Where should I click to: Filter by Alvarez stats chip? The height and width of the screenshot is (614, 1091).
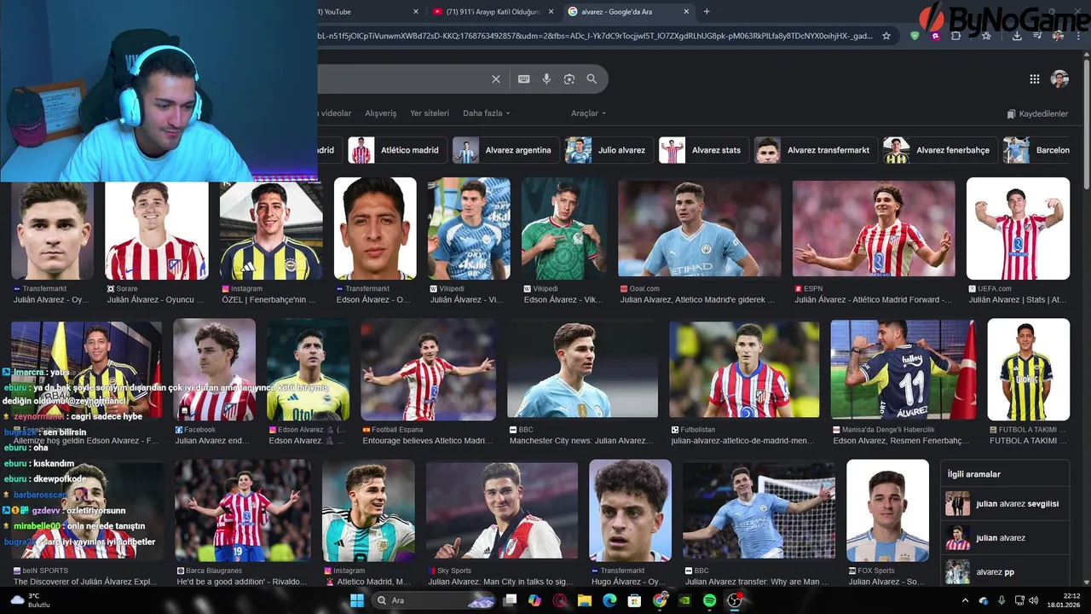(703, 150)
